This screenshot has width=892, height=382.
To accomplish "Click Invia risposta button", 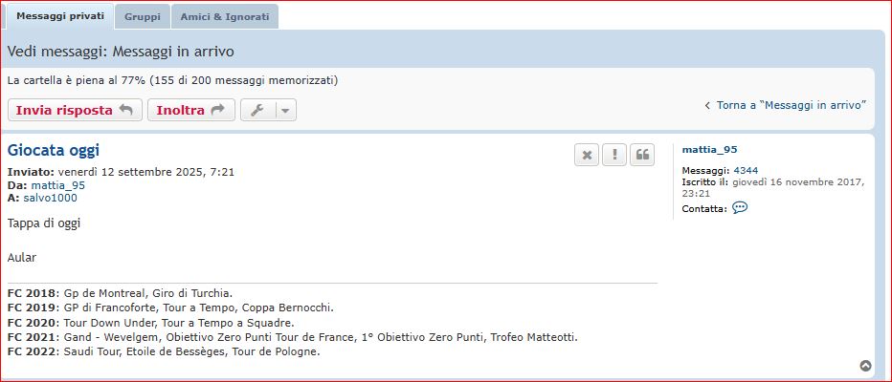I will (75, 110).
